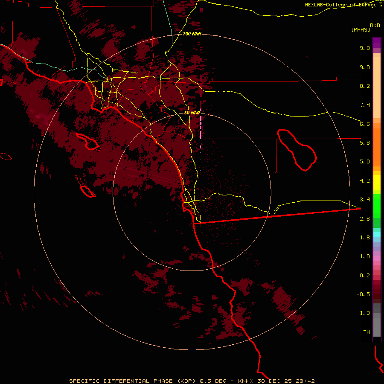This screenshot has width=384, height=384.
Task: Click the 0.5 DEG elevation text
Action: click(x=213, y=381)
